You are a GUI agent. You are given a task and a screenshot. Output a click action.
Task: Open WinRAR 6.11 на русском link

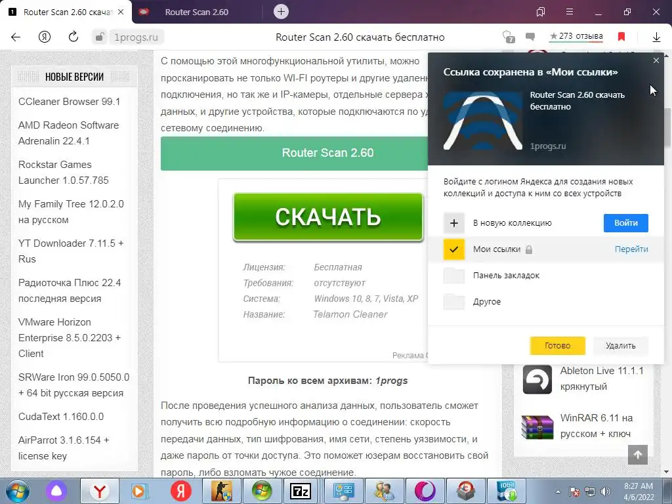click(596, 425)
